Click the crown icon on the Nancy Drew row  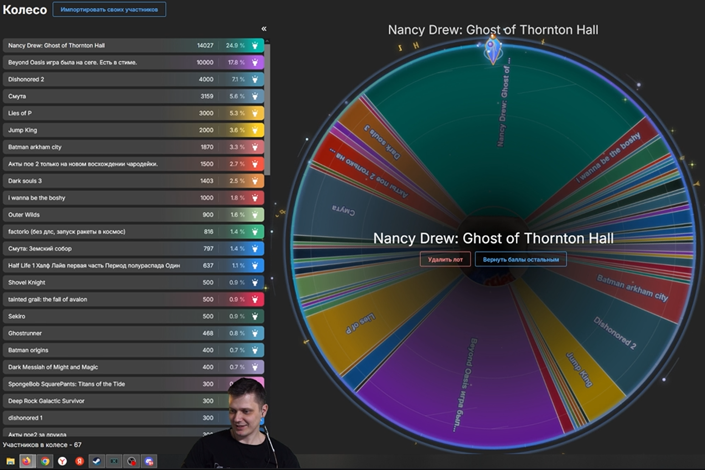255,46
